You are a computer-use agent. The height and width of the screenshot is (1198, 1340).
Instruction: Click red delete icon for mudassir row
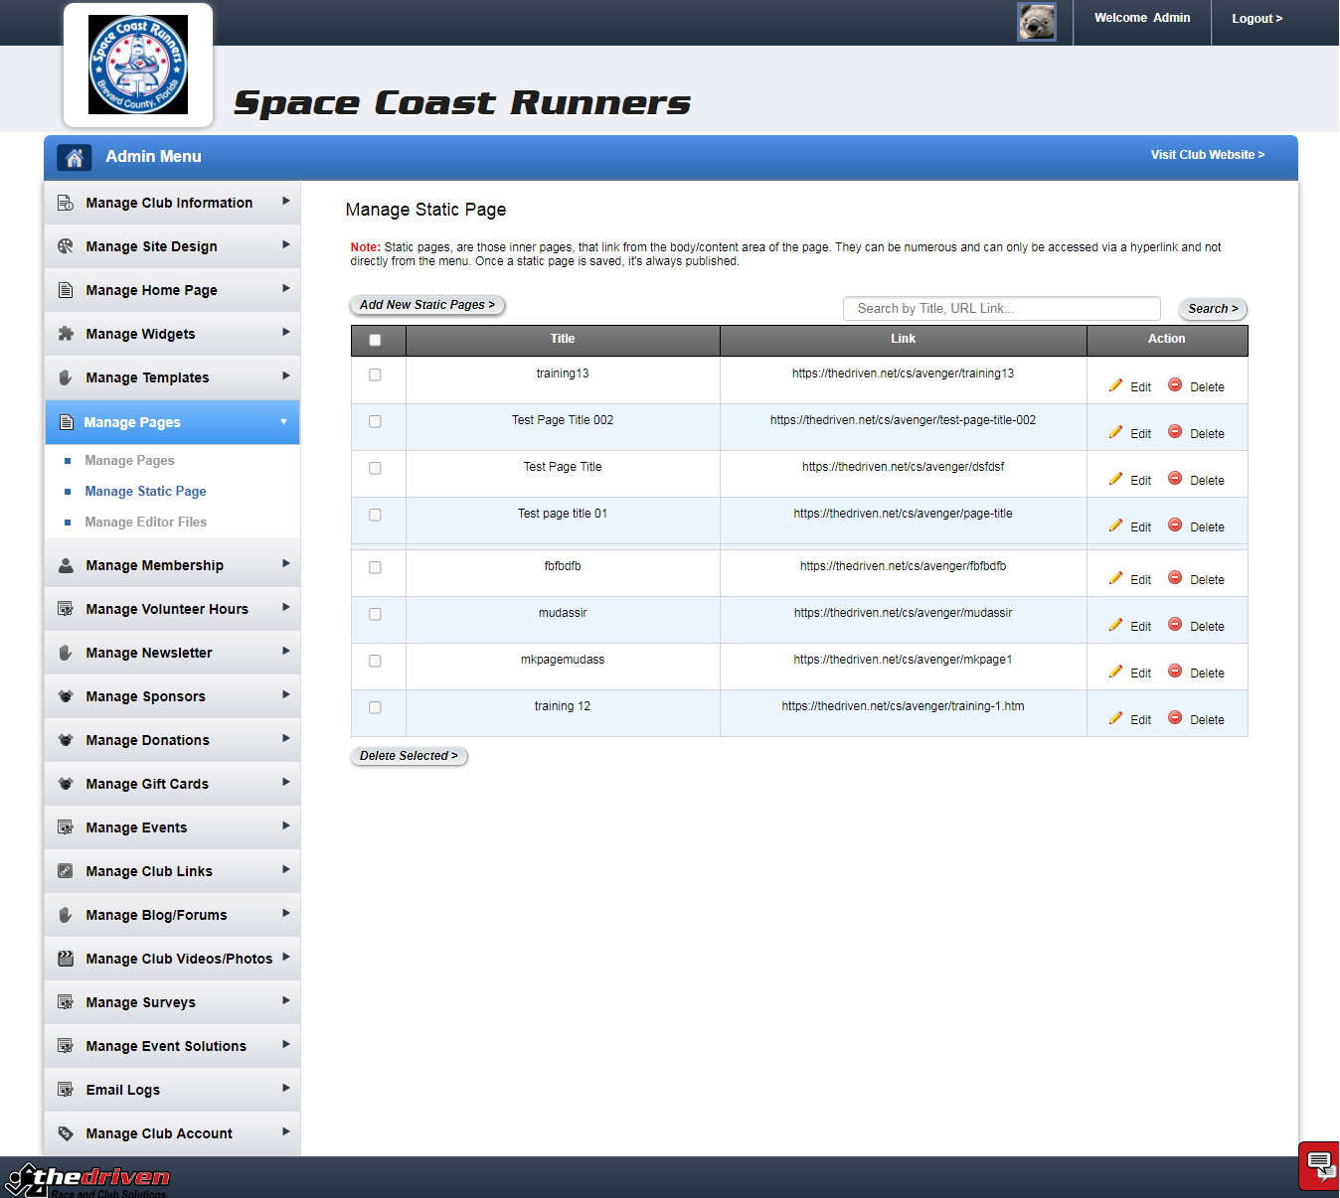click(1174, 625)
